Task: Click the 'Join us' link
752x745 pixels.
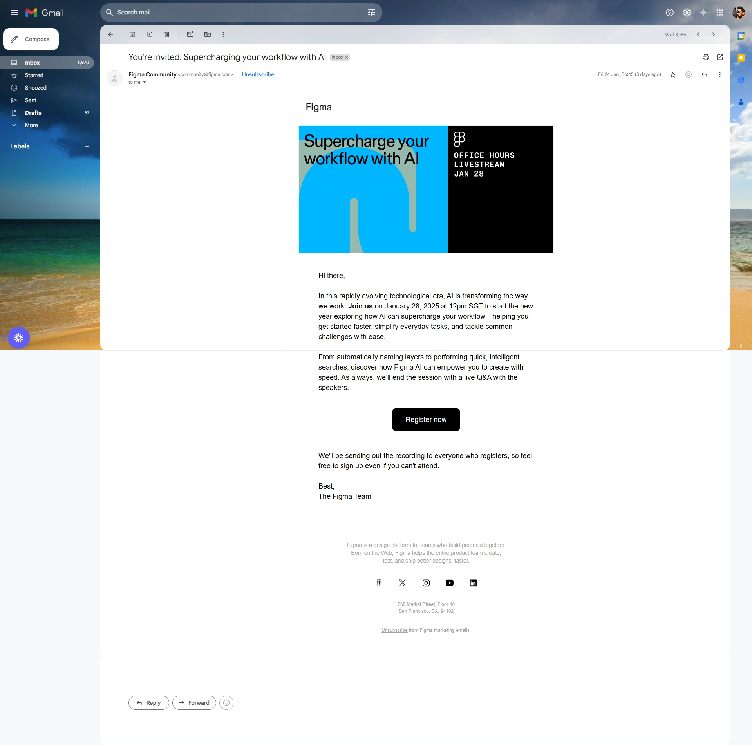Action: [x=360, y=306]
